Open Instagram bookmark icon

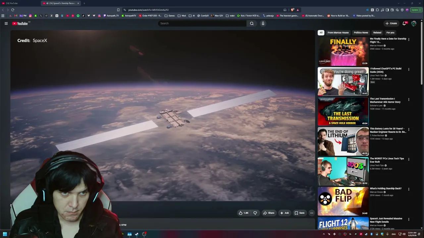click(x=30, y=16)
